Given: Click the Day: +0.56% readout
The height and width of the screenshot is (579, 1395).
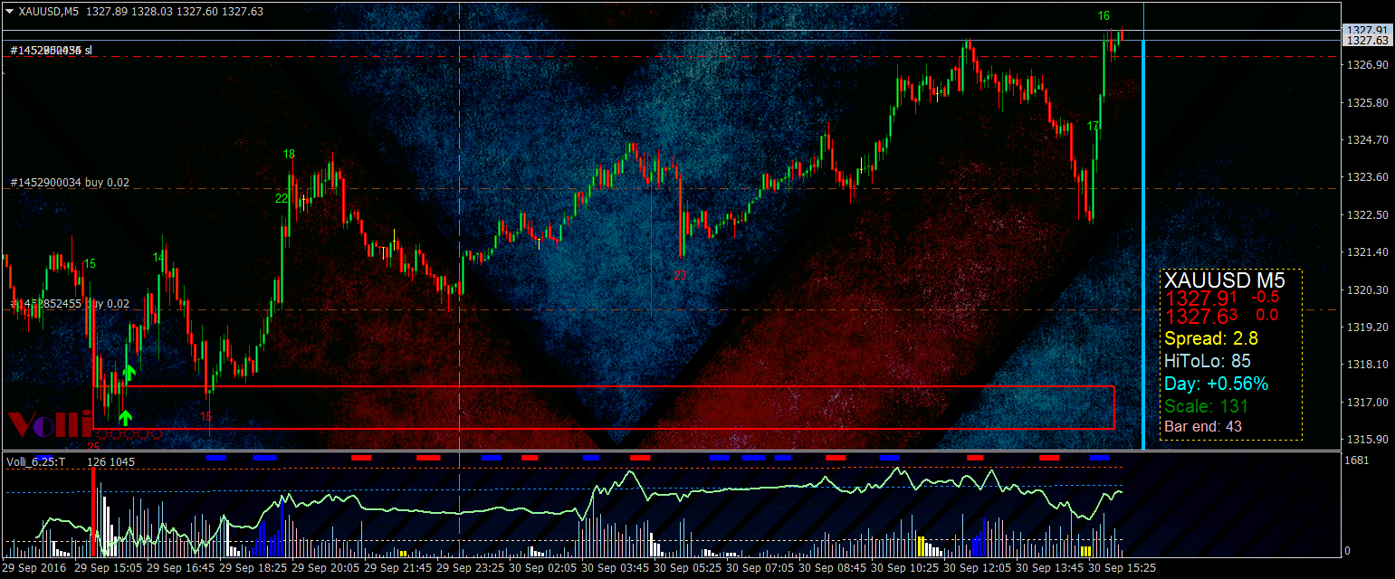Looking at the screenshot, I should click(1216, 384).
